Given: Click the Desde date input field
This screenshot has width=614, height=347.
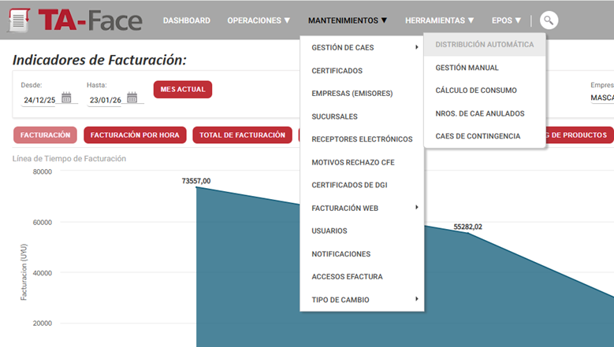Looking at the screenshot, I should tap(40, 100).
